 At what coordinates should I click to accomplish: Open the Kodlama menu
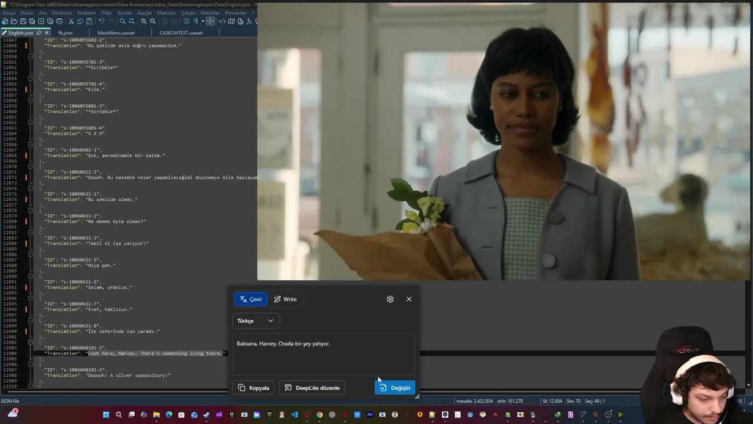click(x=86, y=13)
